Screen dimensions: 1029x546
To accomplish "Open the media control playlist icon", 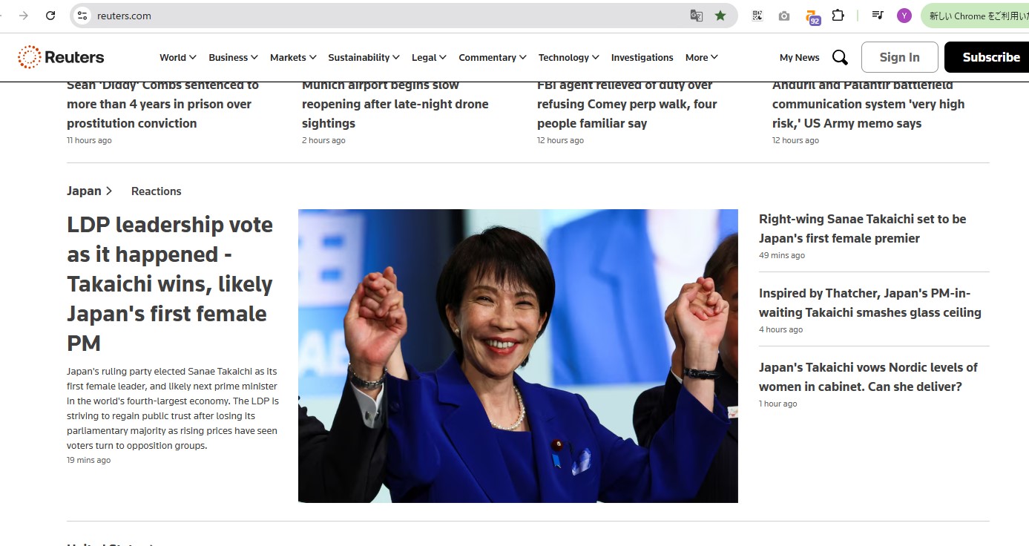I will pos(878,16).
